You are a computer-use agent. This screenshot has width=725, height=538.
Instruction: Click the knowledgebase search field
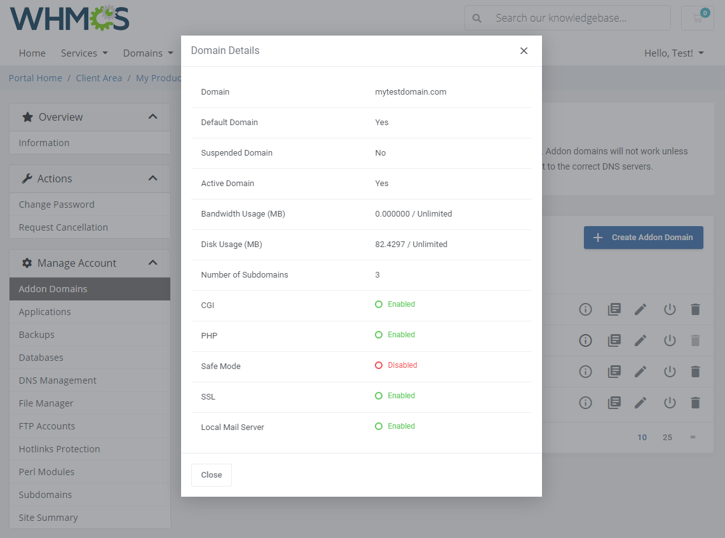point(575,18)
